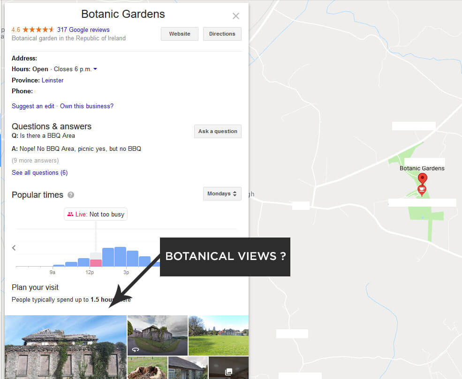The height and width of the screenshot is (379, 462).
Task: Select the pink live busyness bar
Action: click(x=96, y=263)
